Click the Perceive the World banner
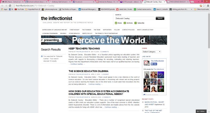 click(x=104, y=40)
